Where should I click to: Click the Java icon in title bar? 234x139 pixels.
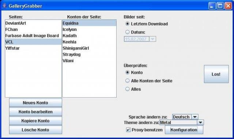(5, 6)
